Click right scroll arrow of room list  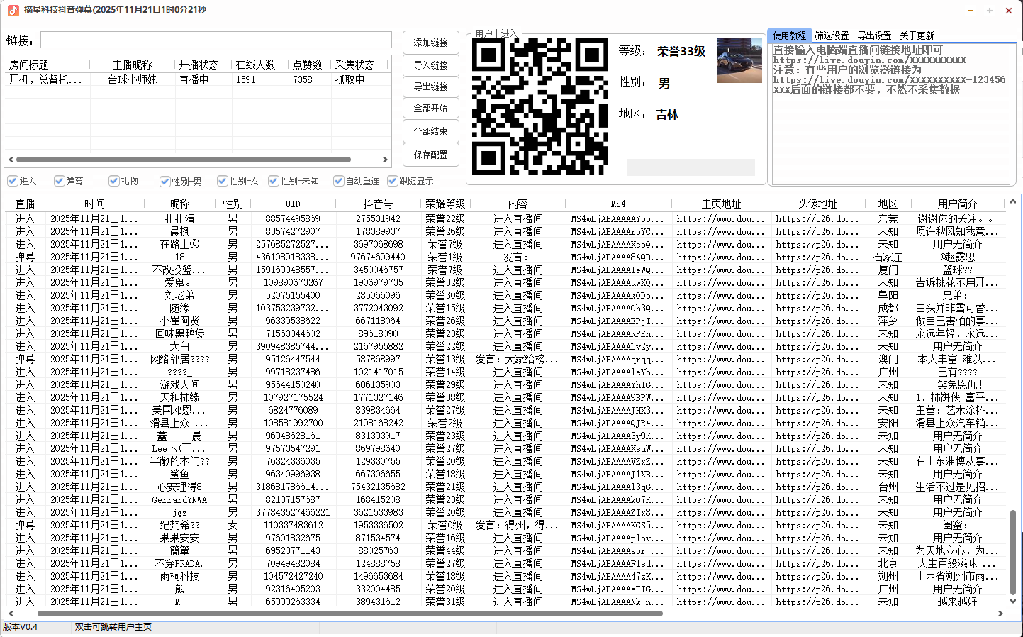click(x=385, y=160)
